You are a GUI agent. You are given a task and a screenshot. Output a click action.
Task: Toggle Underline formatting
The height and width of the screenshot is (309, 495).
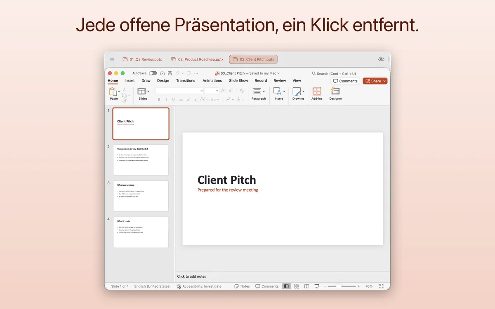coord(173,99)
